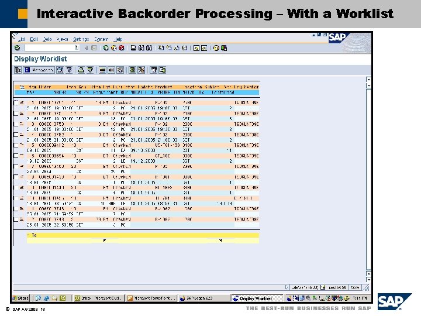Tick the checkbox of the fourth worklist row
The image size is (421, 316).
pyautogui.click(x=16, y=135)
